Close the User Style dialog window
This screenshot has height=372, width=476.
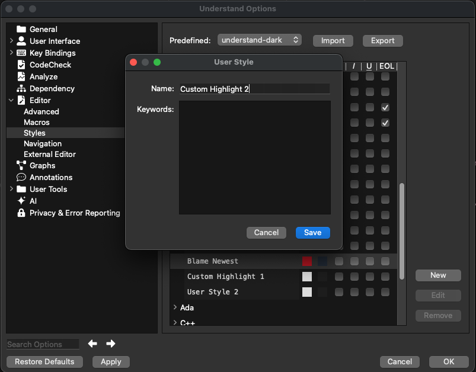(x=133, y=62)
